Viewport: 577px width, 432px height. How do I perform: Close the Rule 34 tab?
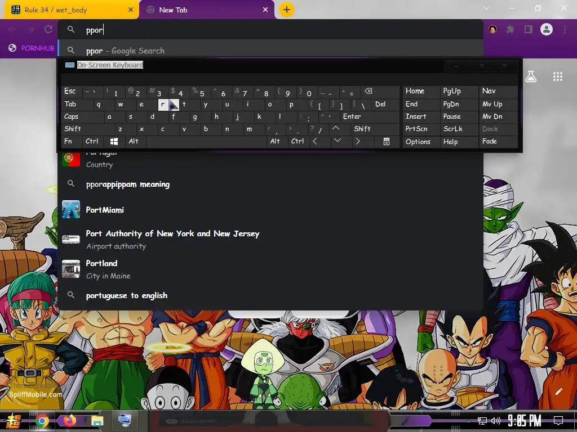pos(131,10)
